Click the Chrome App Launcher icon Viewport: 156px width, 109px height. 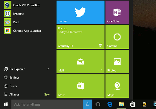(8, 30)
